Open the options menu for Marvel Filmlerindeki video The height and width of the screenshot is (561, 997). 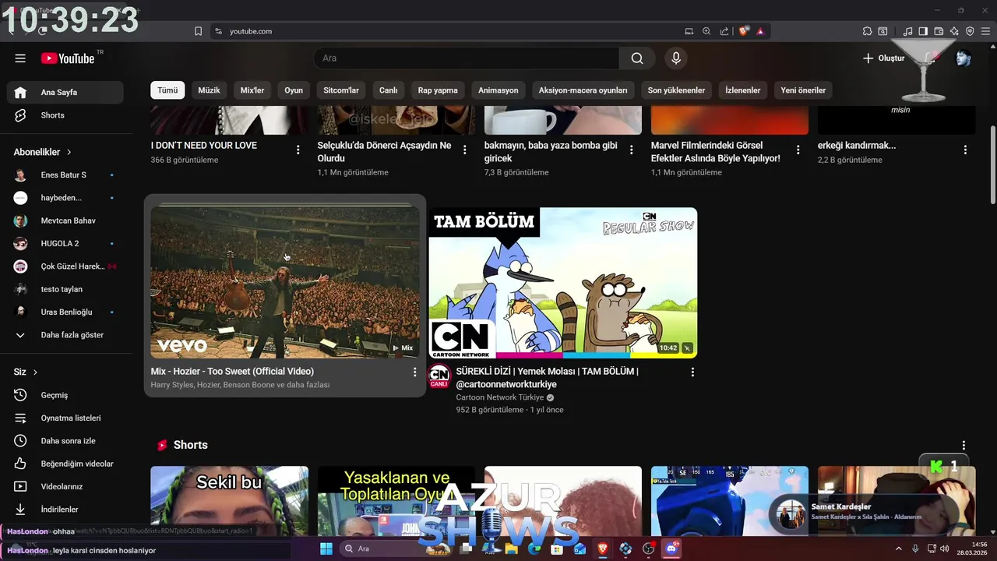798,150
